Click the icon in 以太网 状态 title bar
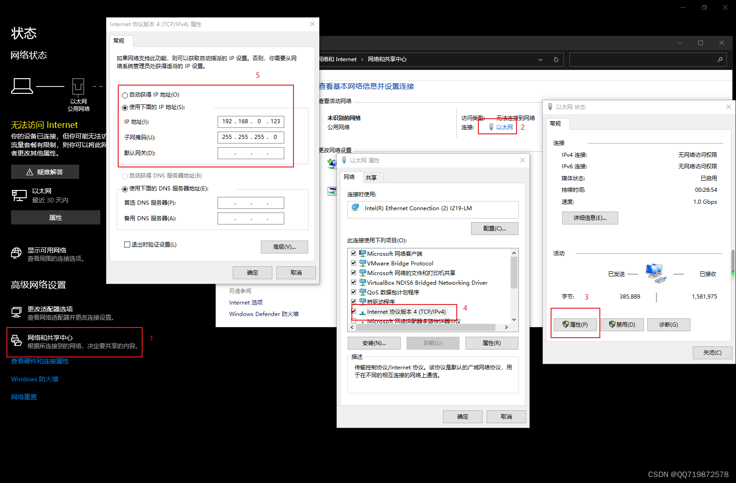The width and height of the screenshot is (736, 483). click(x=550, y=107)
